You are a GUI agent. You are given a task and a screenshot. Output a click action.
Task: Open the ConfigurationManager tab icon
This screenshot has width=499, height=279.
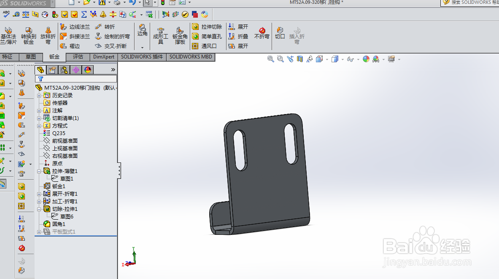[64, 70]
